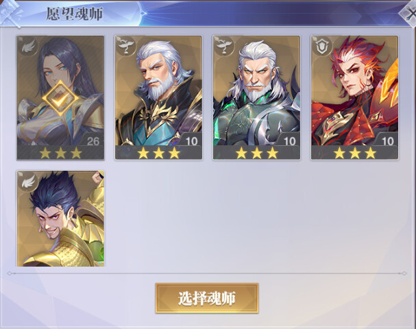This screenshot has height=329, width=416.
Task: Click three-star rating under blue-robed elder
Action: point(158,153)
